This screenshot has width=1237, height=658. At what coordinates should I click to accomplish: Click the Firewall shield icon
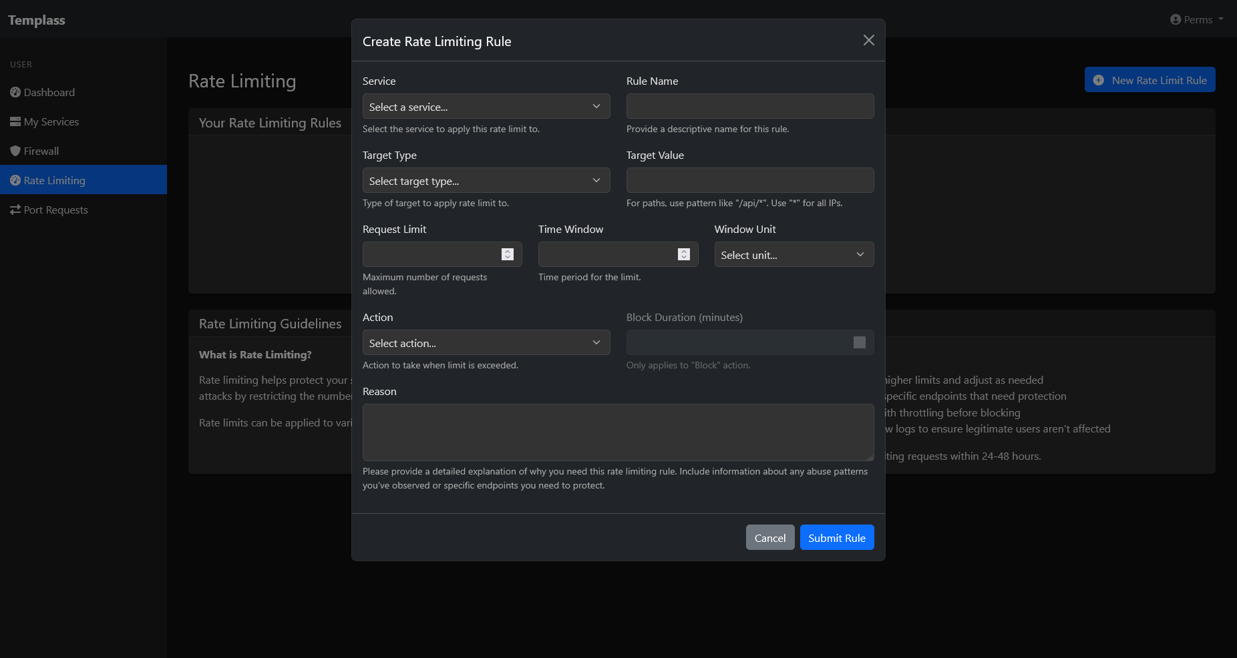coord(15,151)
